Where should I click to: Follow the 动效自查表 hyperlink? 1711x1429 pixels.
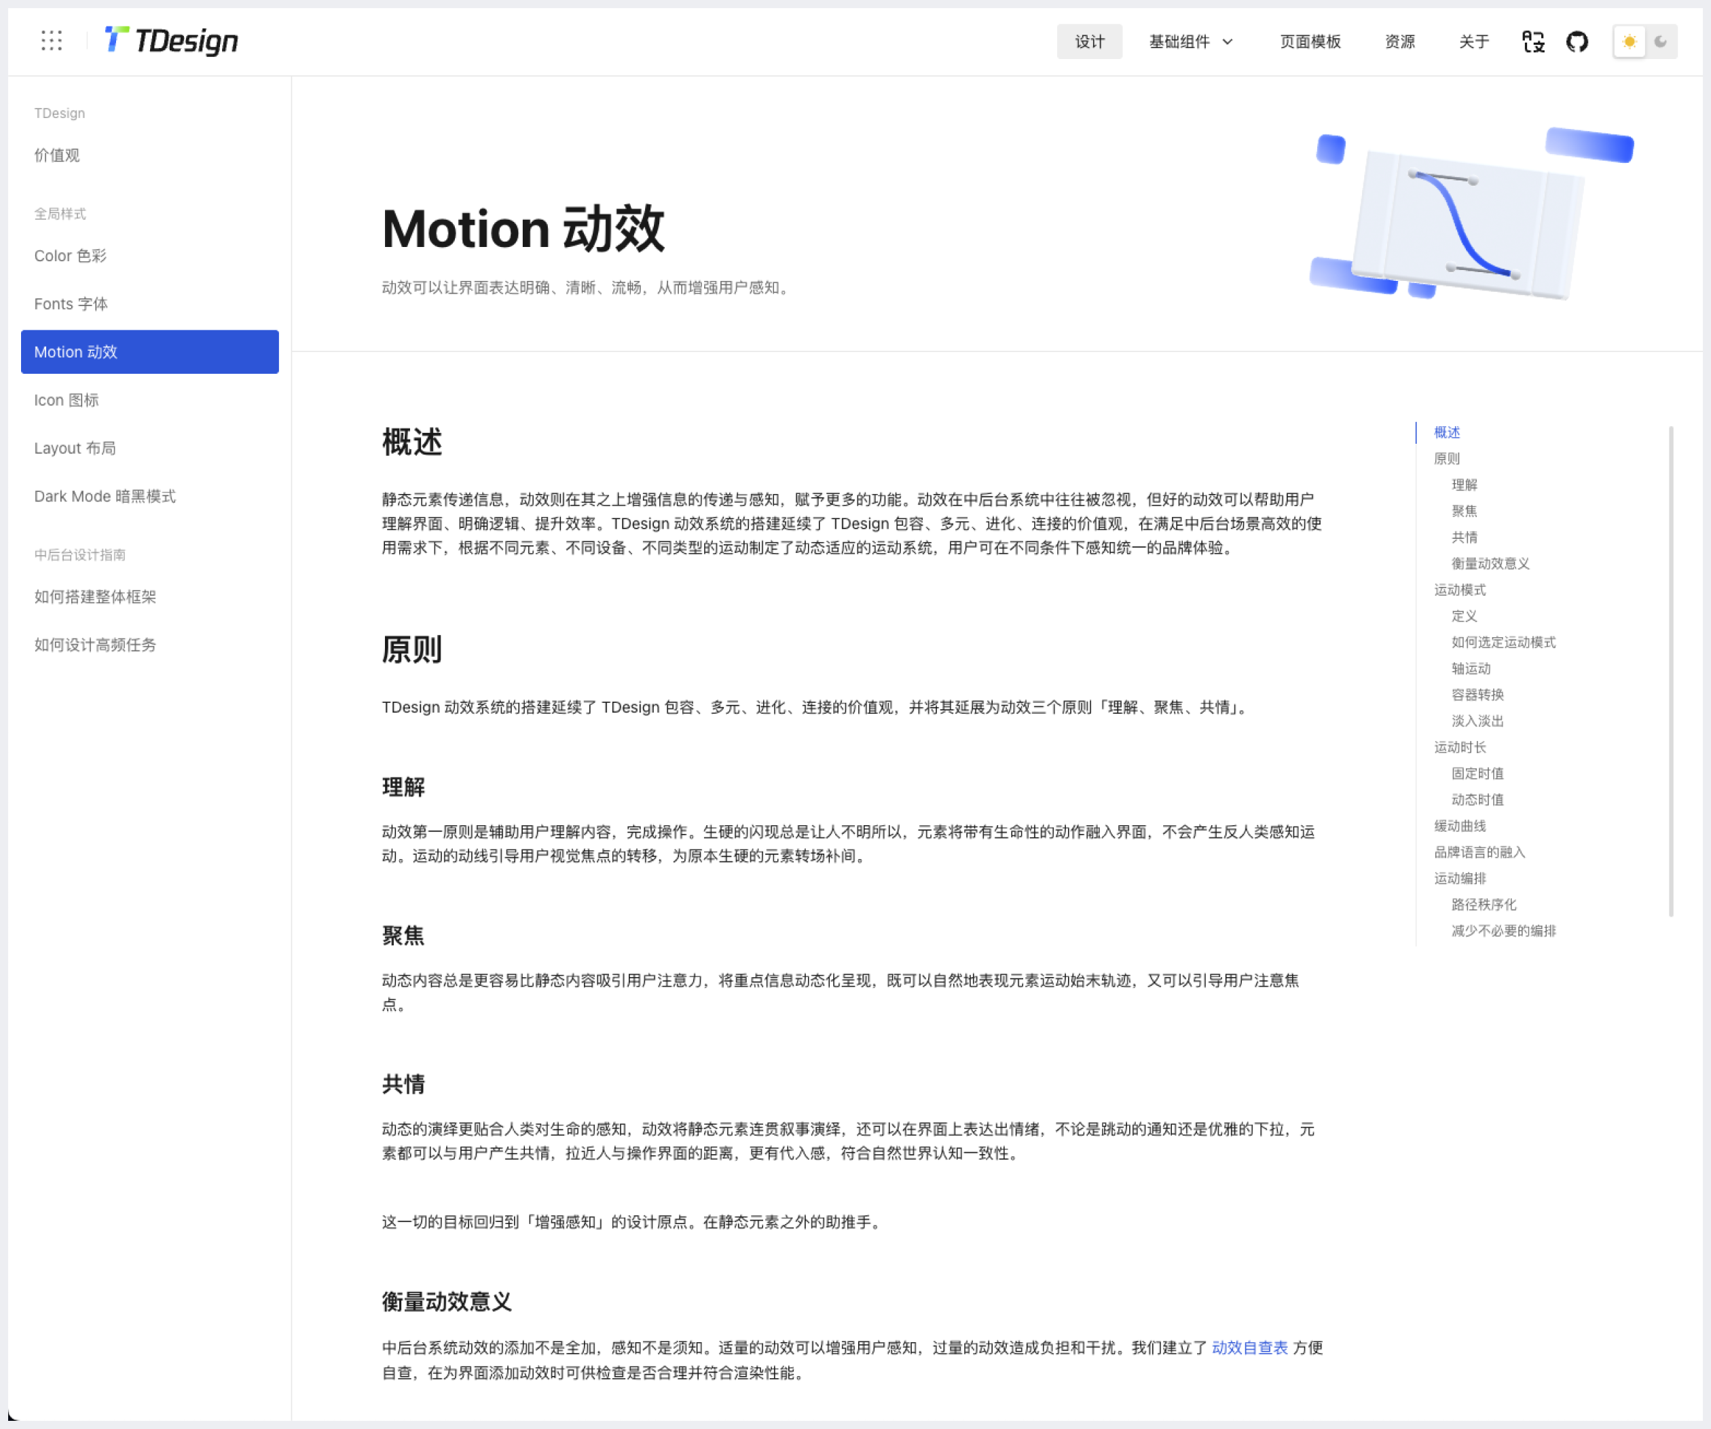(1249, 1348)
